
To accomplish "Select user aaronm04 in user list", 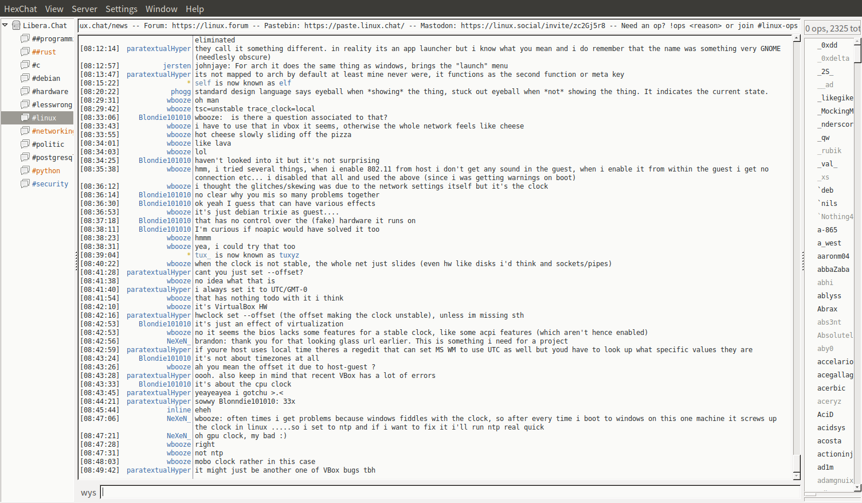I will 833,256.
